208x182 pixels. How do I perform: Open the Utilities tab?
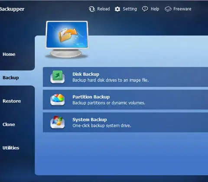point(11,148)
